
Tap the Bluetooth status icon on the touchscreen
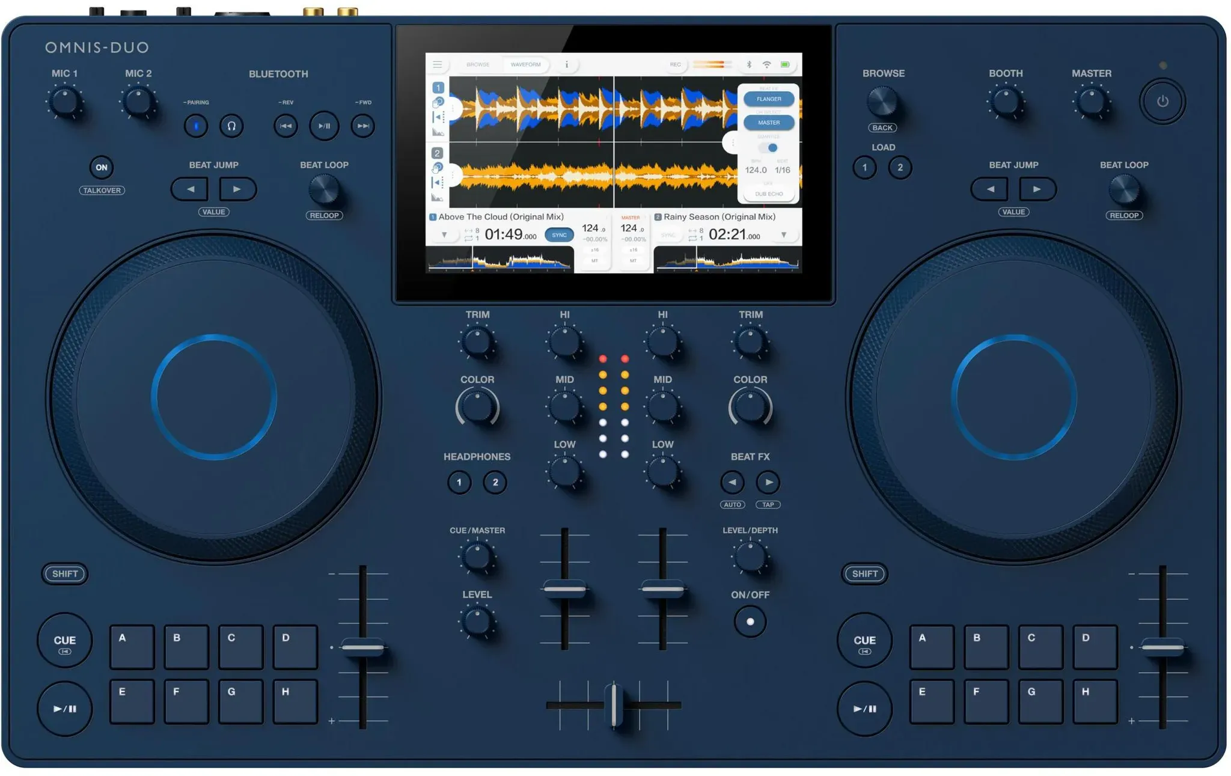pos(749,64)
